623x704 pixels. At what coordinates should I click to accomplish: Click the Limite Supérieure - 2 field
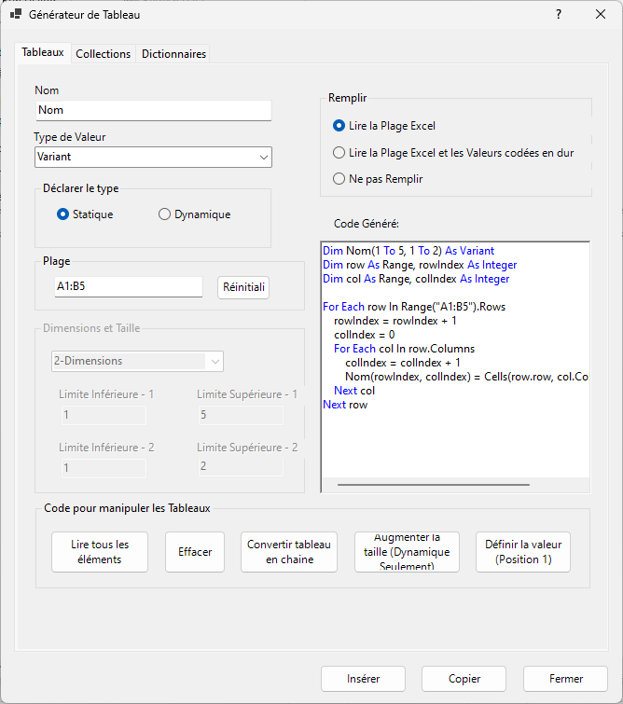click(241, 466)
